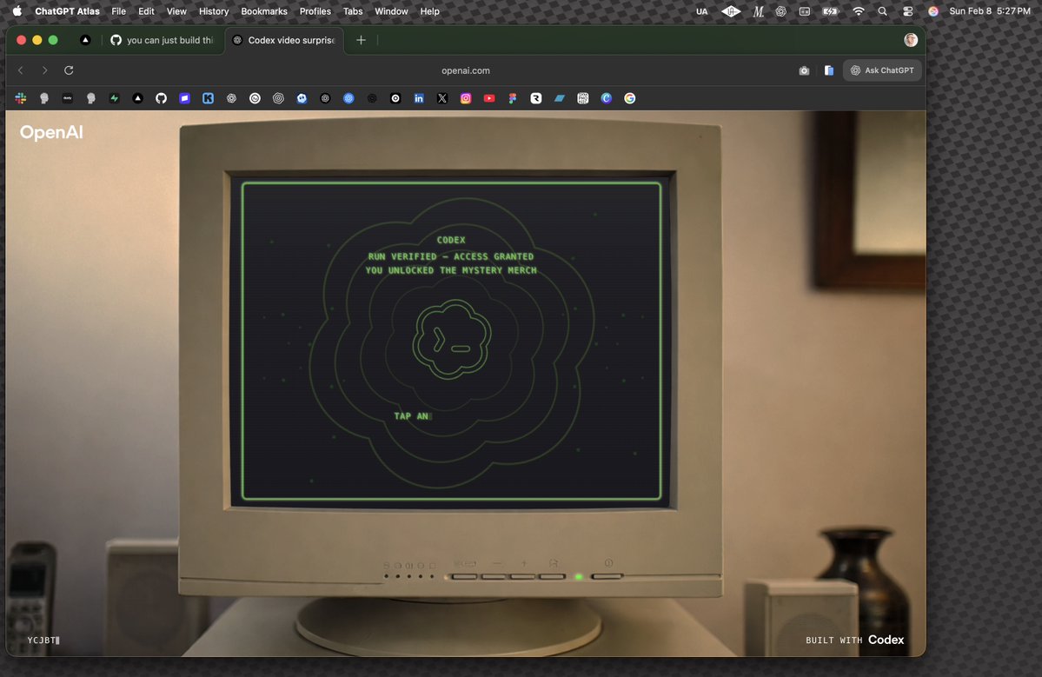Click the pinned triangle tab icon
The height and width of the screenshot is (677, 1042).
click(85, 40)
